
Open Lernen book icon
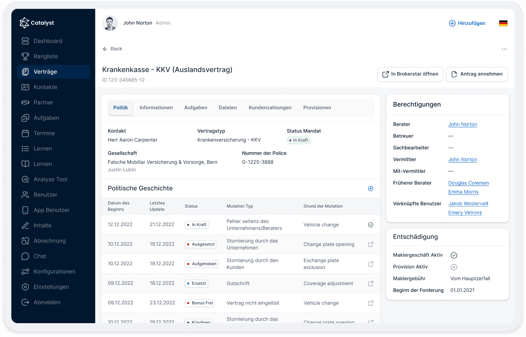25,164
